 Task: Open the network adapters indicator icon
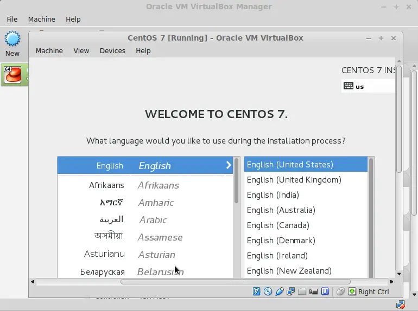coord(291,291)
